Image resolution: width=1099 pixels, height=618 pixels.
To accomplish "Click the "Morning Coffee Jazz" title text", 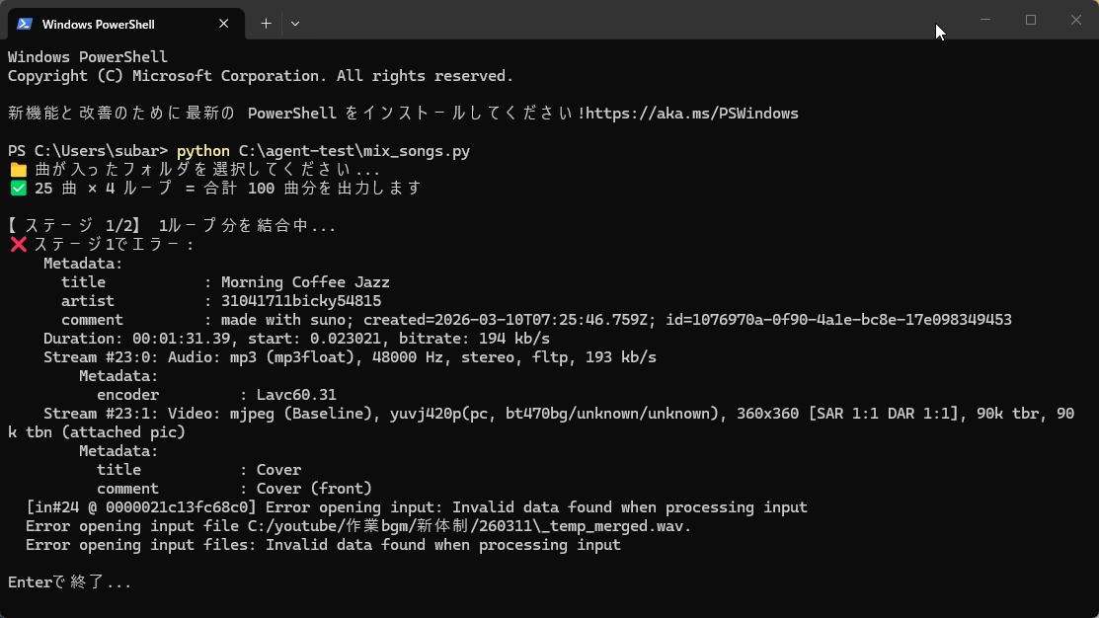I will tap(305, 282).
